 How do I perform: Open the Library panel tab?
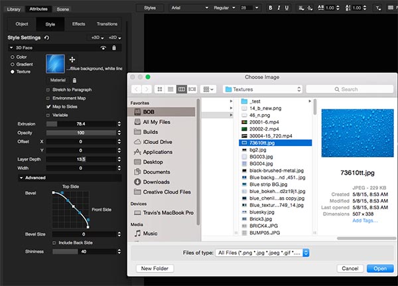pyautogui.click(x=13, y=9)
